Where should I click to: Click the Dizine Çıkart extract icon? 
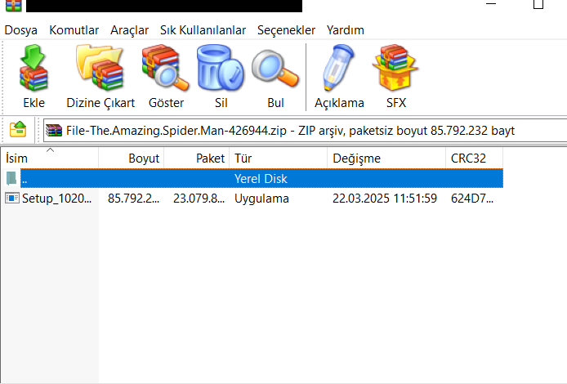pos(100,68)
